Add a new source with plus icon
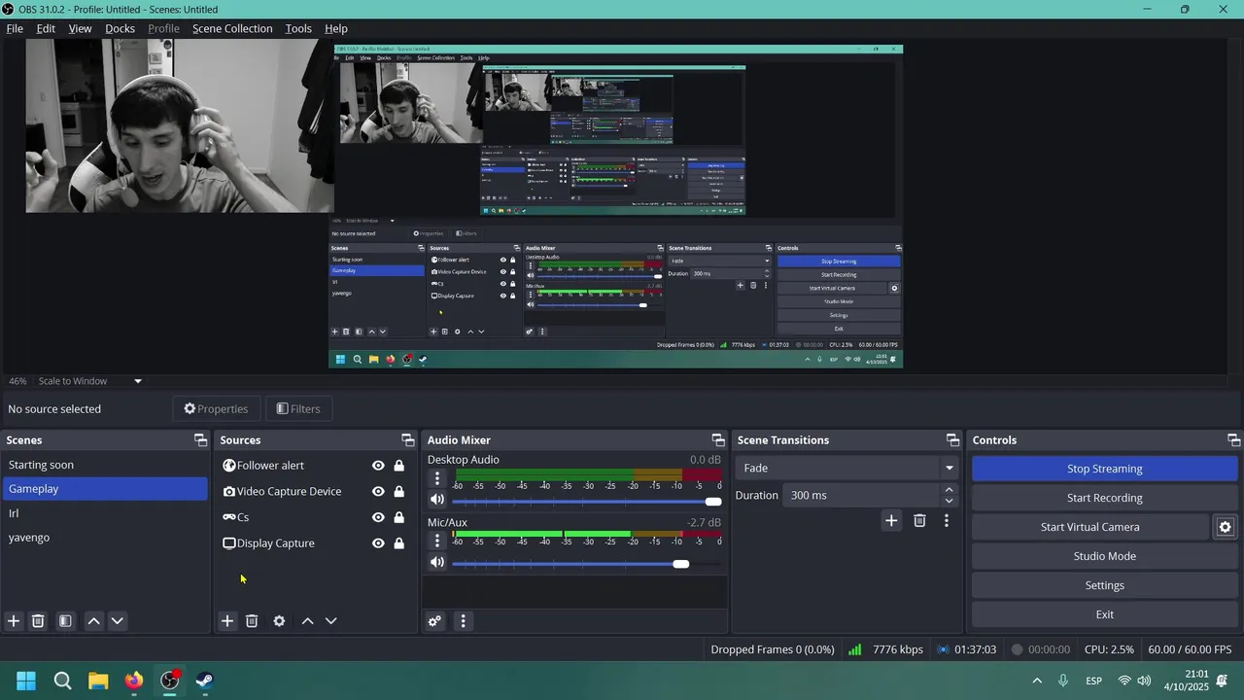 click(227, 620)
